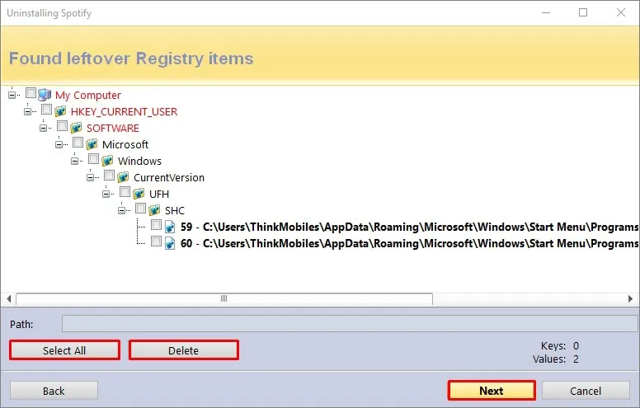Image resolution: width=640 pixels, height=408 pixels.
Task: Collapse the Windows node
Action: tap(74, 162)
